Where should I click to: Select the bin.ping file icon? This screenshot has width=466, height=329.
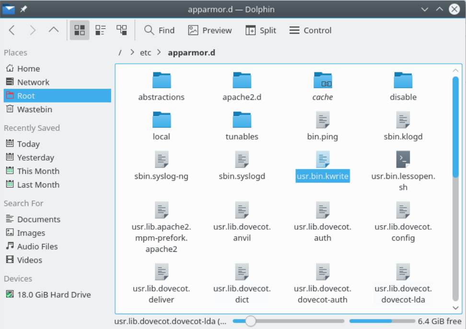pyautogui.click(x=323, y=120)
